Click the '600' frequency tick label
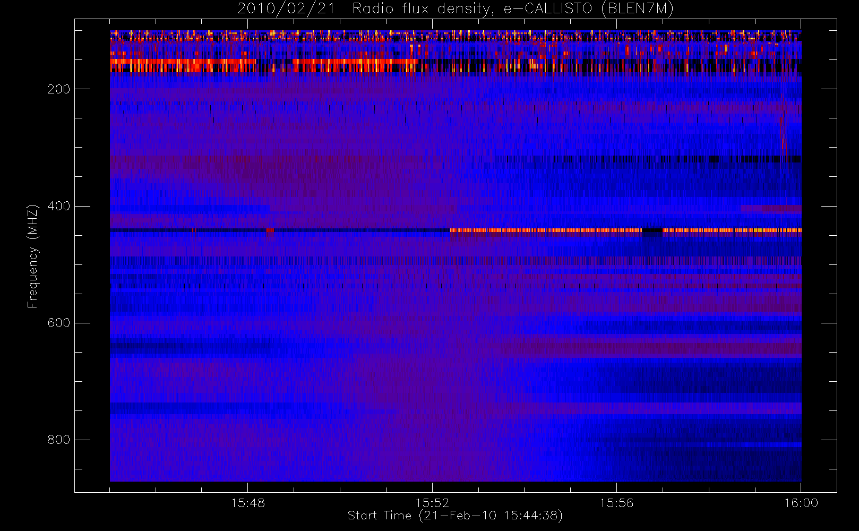 [x=58, y=323]
